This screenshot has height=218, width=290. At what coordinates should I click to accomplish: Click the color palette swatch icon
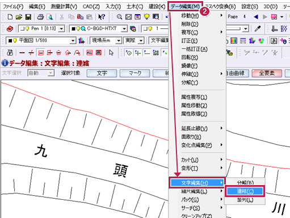tap(234, 40)
